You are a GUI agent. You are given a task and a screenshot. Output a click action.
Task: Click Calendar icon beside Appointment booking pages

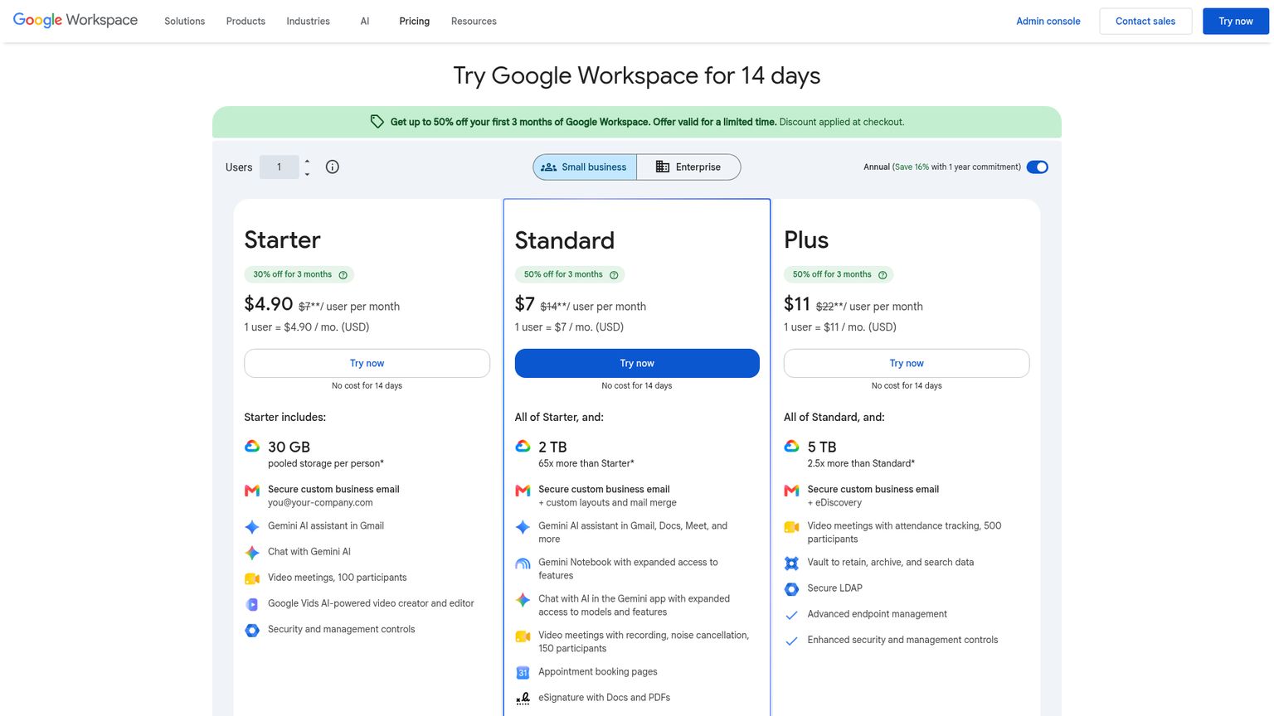[523, 672]
